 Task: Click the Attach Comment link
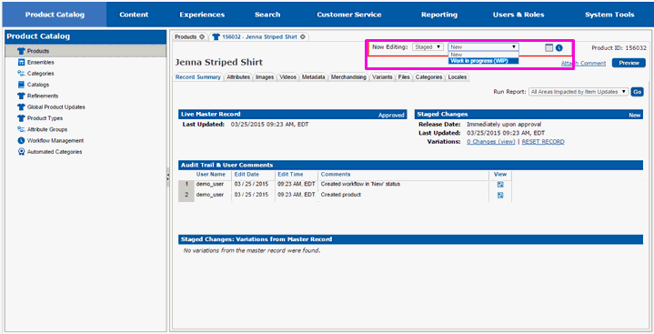click(584, 64)
